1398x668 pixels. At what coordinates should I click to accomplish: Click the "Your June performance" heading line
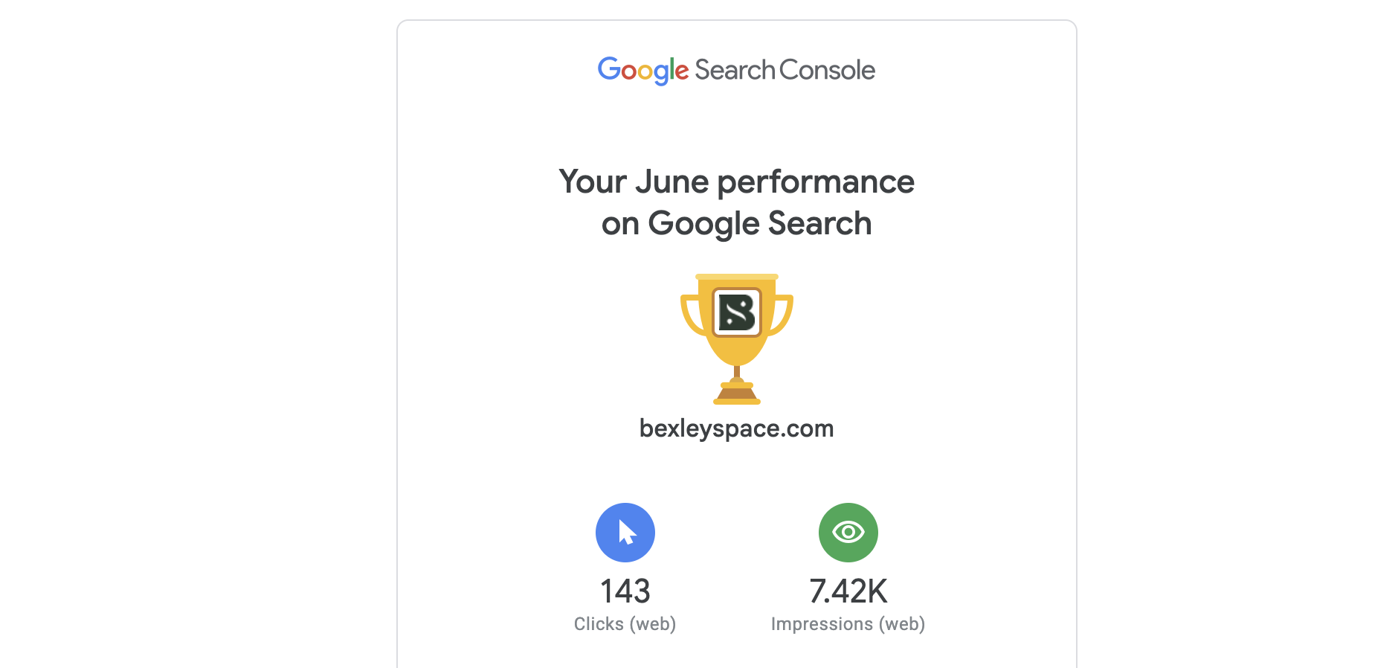click(736, 182)
